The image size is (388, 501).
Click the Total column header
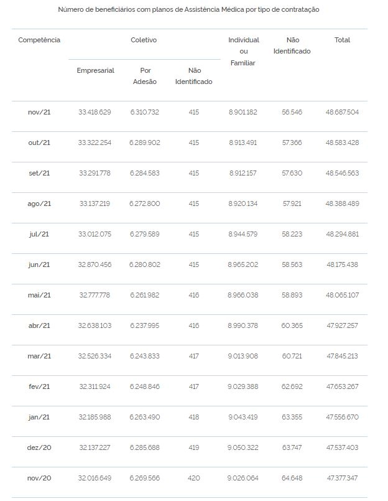click(x=343, y=40)
